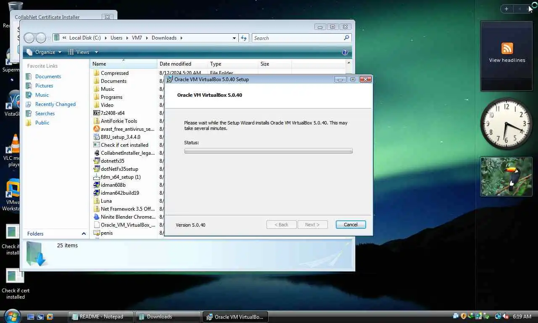Click the installation Status progress bar
Viewport: 538px width, 323px height.
[x=268, y=151]
